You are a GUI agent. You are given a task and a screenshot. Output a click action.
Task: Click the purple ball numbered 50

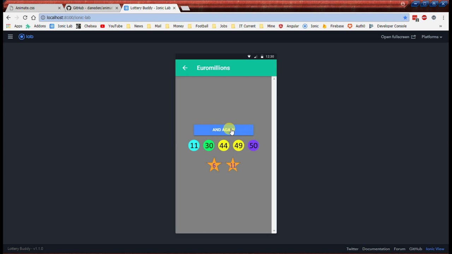coord(253,146)
